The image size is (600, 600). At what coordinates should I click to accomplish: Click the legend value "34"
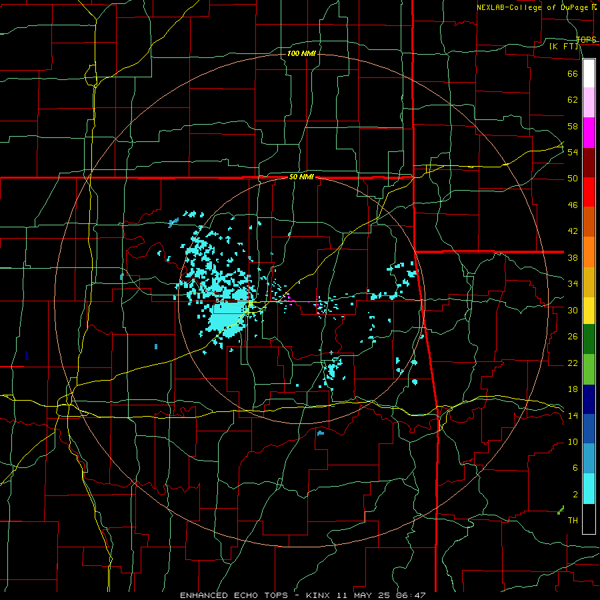coord(573,284)
